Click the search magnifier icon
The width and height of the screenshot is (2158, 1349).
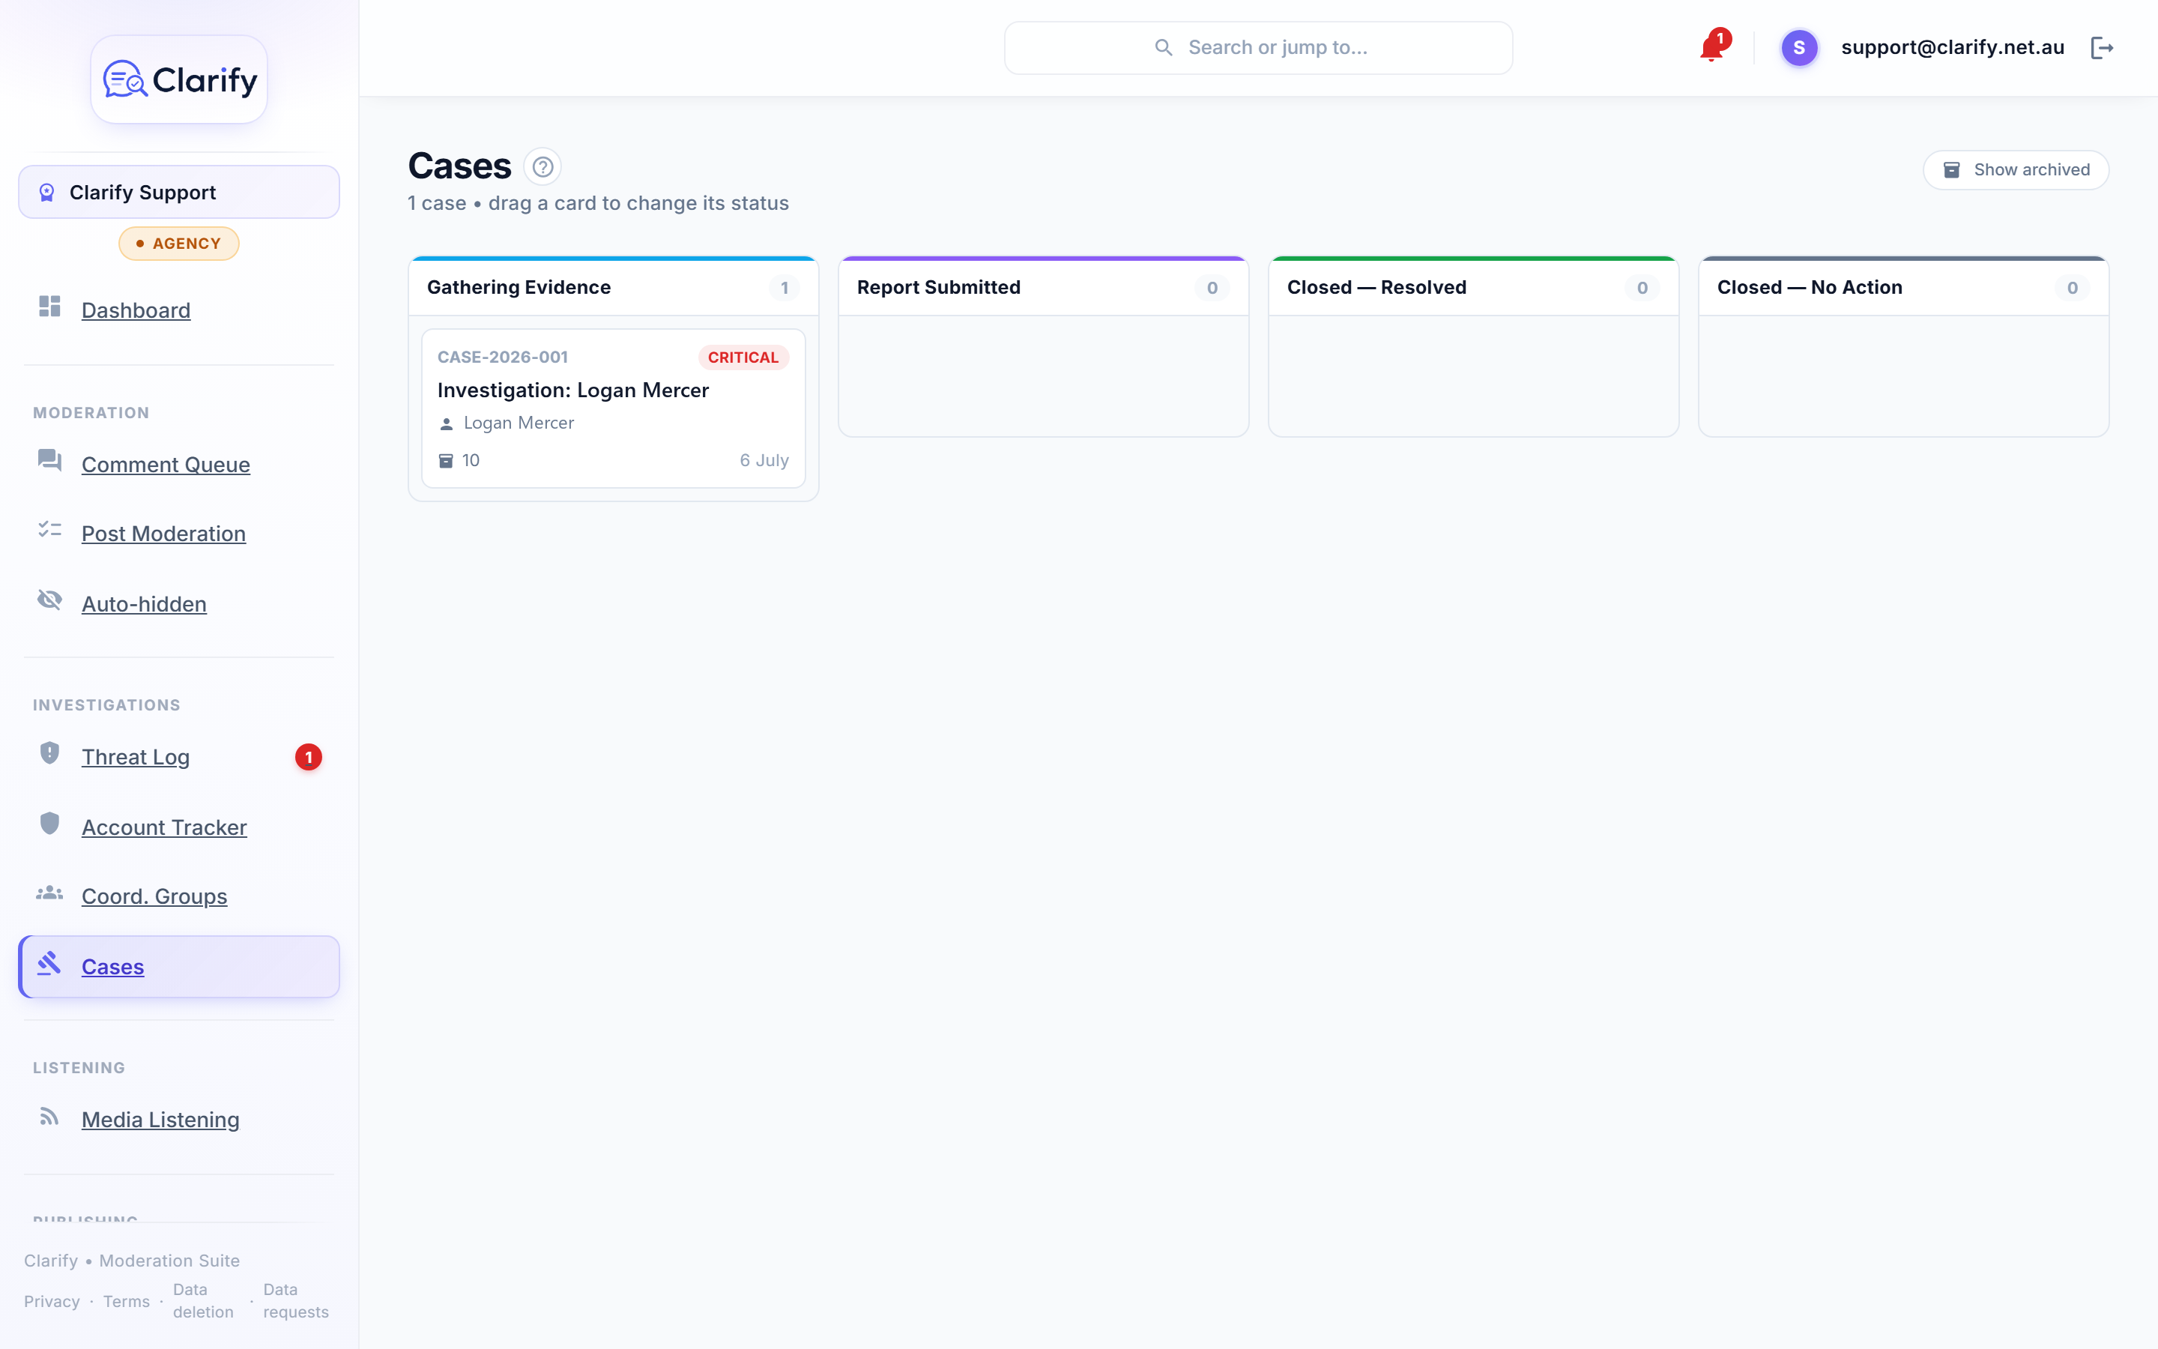1164,47
